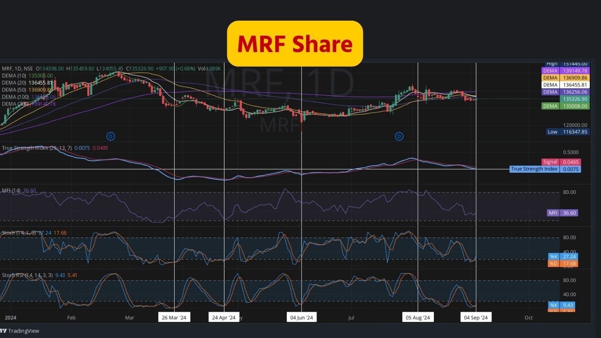Click the 04 Sep '24 date label
The width and height of the screenshot is (601, 338).
(476, 318)
